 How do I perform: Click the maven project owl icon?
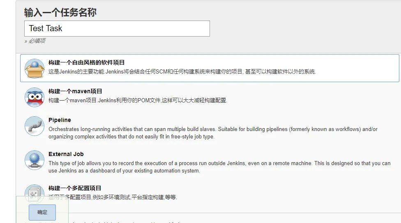tap(35, 97)
